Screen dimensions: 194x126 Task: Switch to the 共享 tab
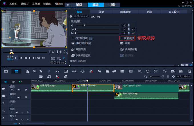tap(112, 5)
